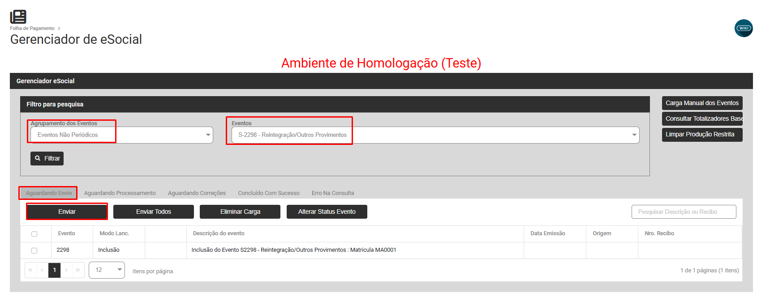Open the Concluído Com Sucesso tab
757x305 pixels.
268,193
